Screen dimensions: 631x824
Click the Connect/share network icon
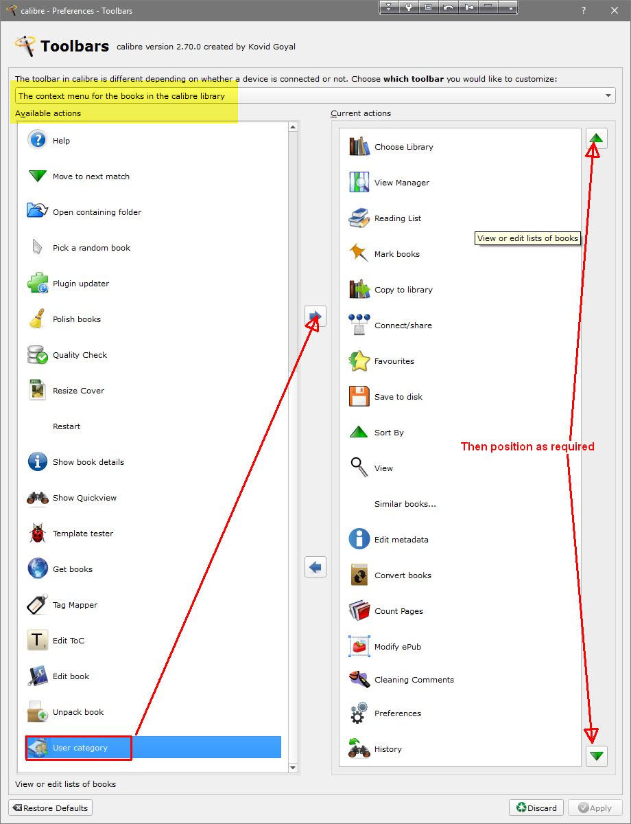click(359, 325)
